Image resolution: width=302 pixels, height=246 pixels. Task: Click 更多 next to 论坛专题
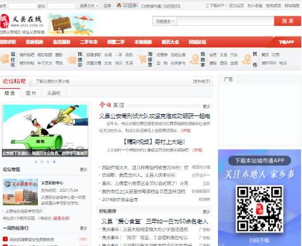coord(83,170)
